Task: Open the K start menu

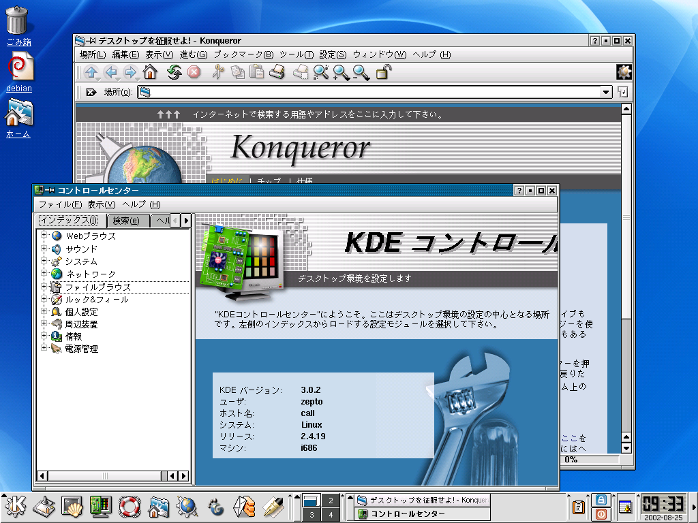Action: 15,507
